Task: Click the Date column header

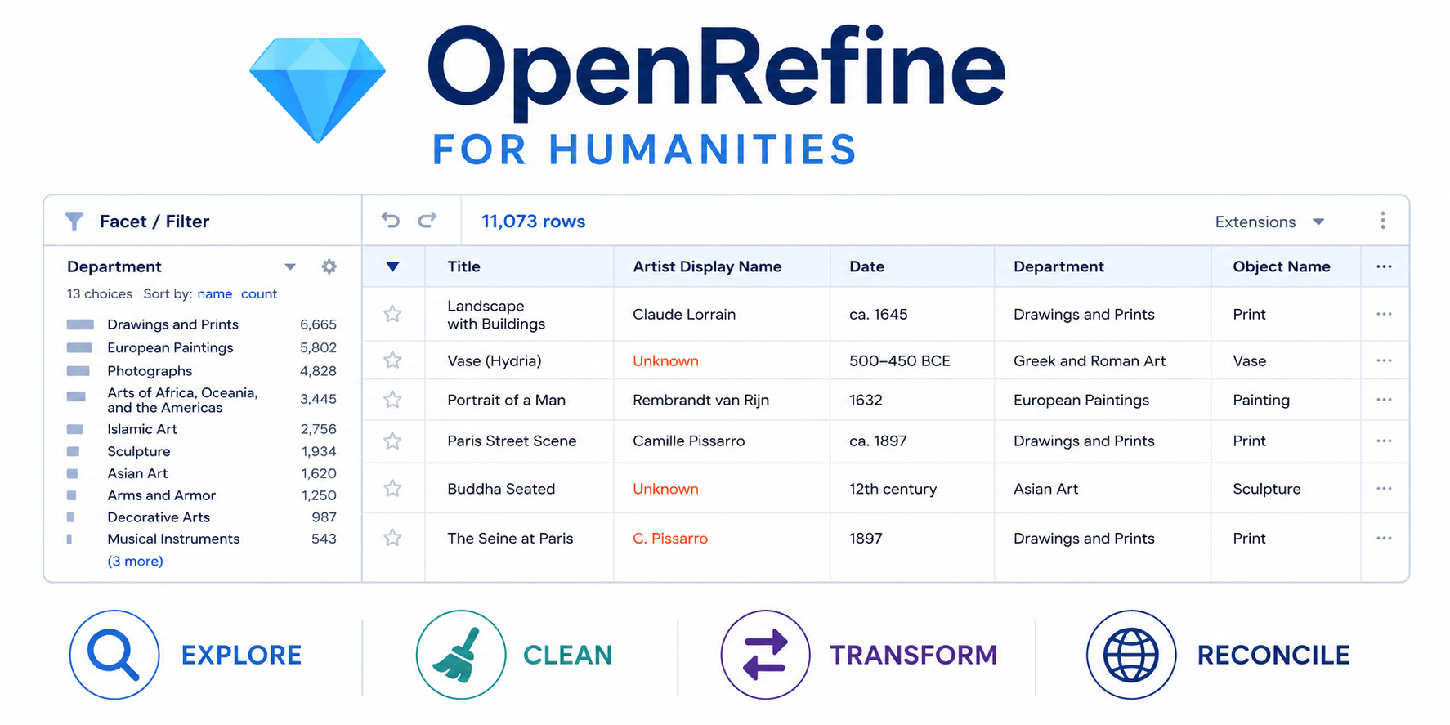Action: coord(866,266)
